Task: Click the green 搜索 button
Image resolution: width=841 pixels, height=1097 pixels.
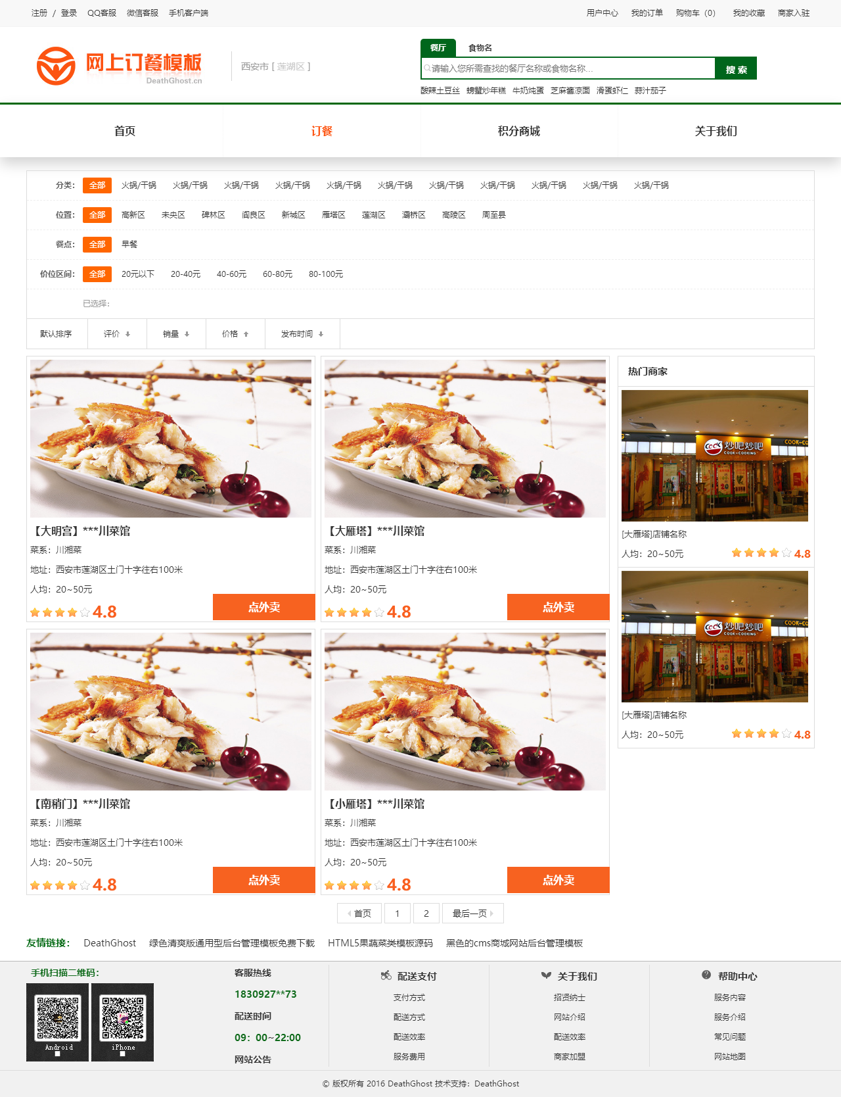Action: [x=736, y=68]
